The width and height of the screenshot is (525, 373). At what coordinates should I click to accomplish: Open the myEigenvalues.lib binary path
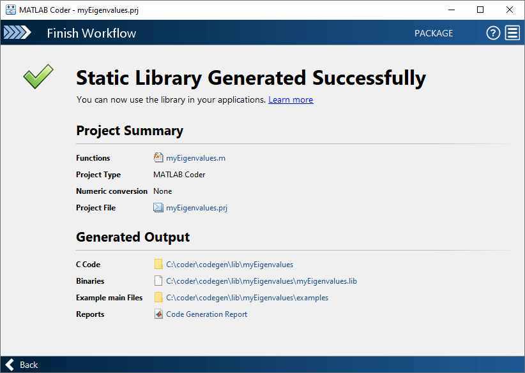pyautogui.click(x=261, y=281)
